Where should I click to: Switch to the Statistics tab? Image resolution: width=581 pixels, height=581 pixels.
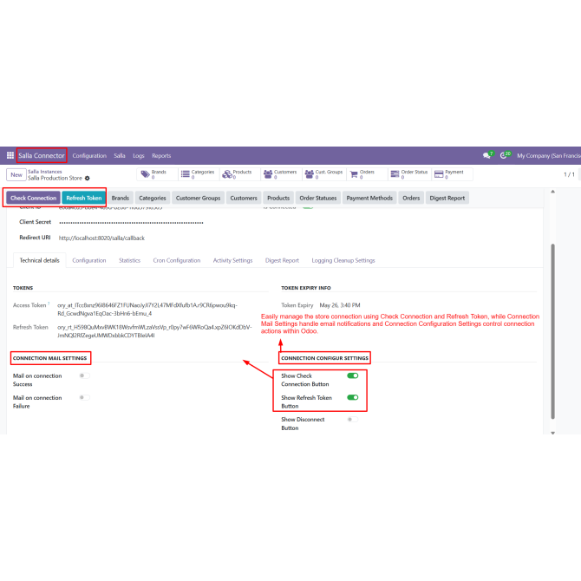click(130, 260)
